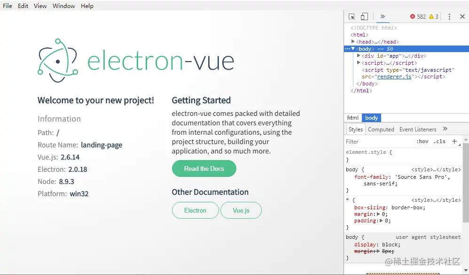The height and width of the screenshot is (275, 469).
Task: Click the Vue.js version 2.6.14 value
Action: click(x=70, y=157)
